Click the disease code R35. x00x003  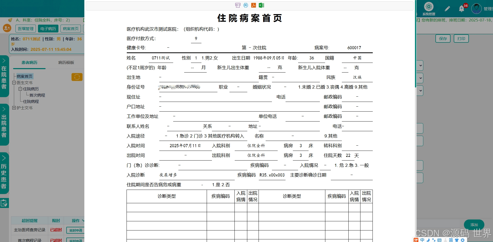point(272,175)
